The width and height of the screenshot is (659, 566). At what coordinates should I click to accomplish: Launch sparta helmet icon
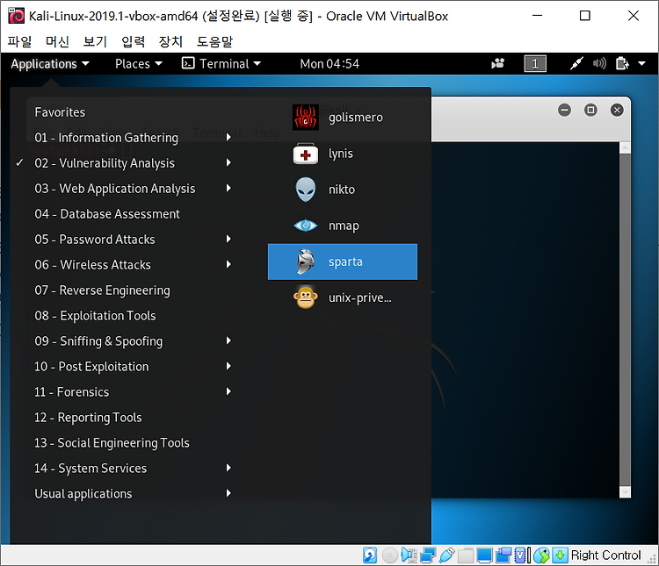tap(305, 262)
